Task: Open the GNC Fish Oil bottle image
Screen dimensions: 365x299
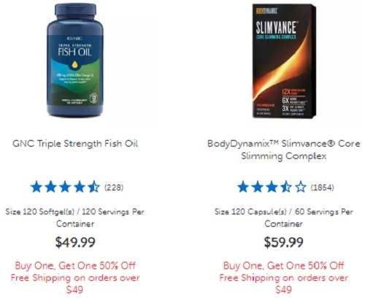Action: [x=75, y=60]
